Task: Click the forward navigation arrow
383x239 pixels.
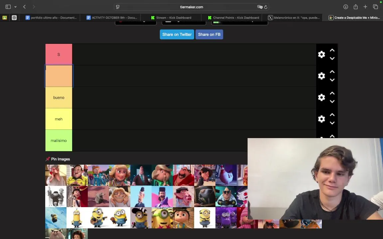Action: click(x=34, y=7)
